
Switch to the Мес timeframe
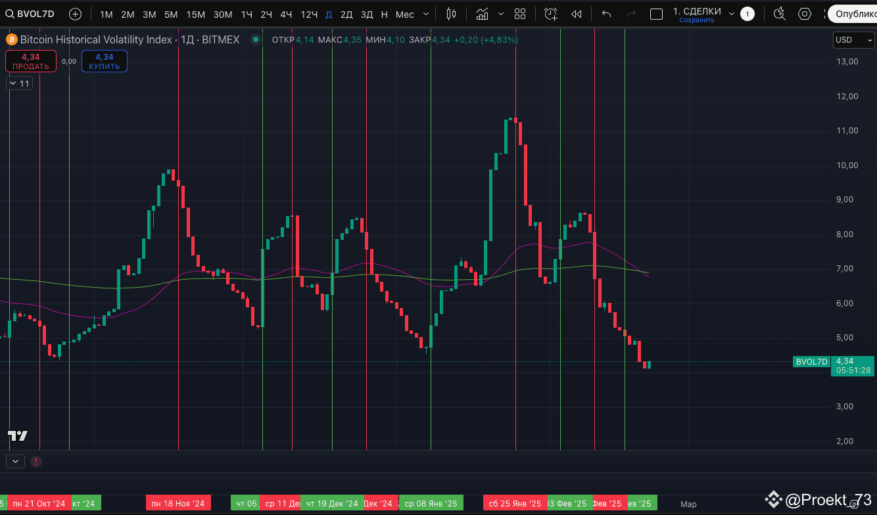[404, 13]
